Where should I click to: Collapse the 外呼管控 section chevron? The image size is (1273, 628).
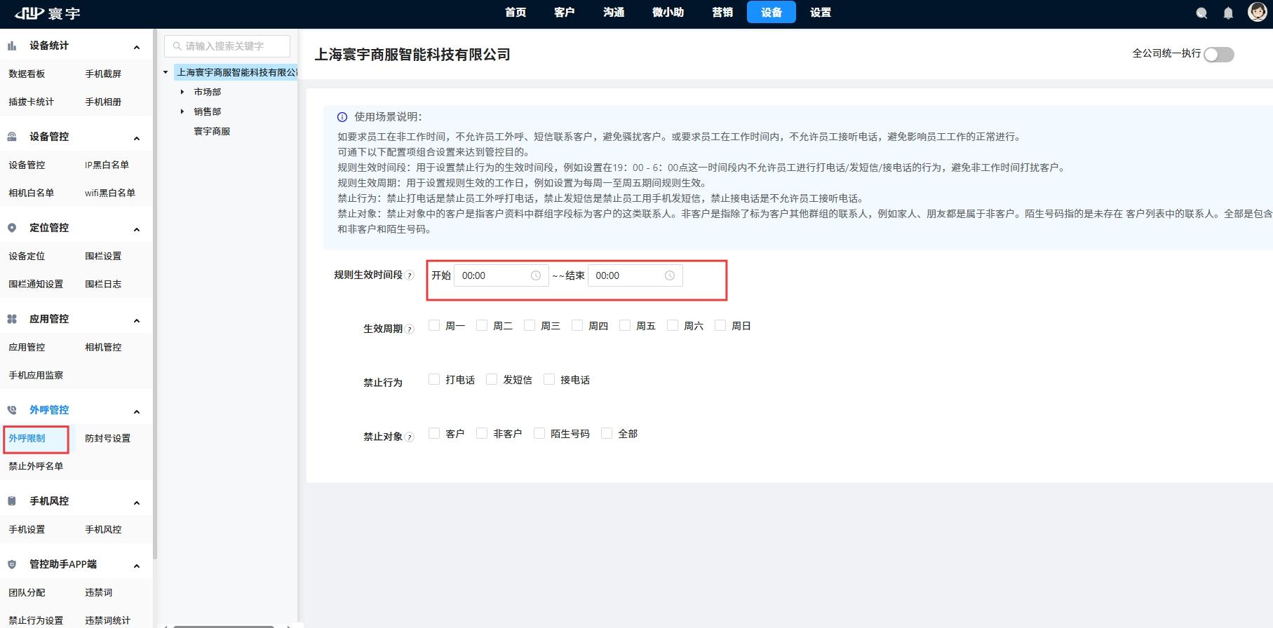pyautogui.click(x=137, y=411)
